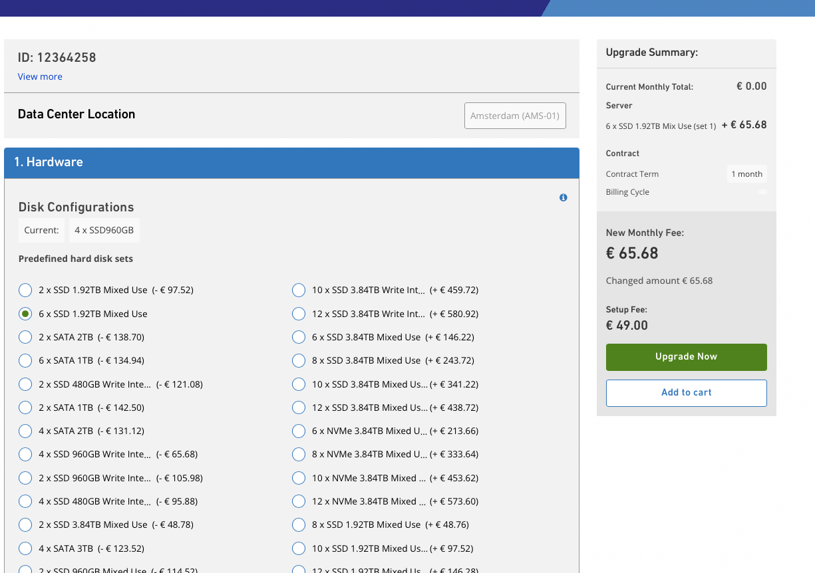Click the blue info icon in Disk Configurations
Image resolution: width=815 pixels, height=573 pixels.
[x=564, y=197]
